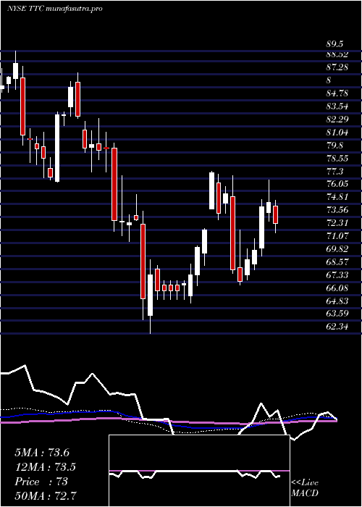Click the 50MA : 72.7 reading

coord(45,496)
